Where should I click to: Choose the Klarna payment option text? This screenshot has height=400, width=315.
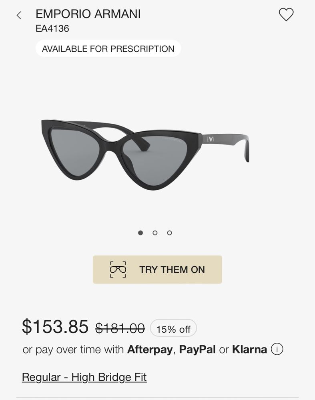pyautogui.click(x=249, y=349)
